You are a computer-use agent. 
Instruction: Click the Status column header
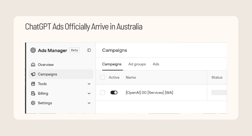pyautogui.click(x=217, y=77)
